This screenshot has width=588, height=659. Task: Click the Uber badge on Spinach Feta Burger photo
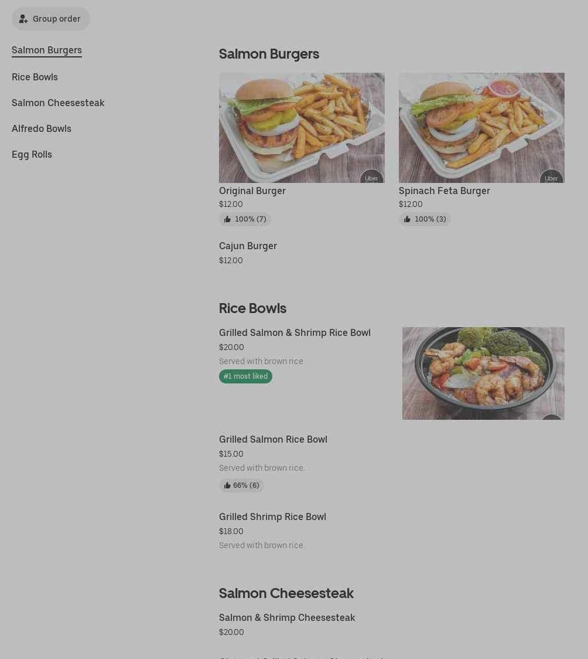[x=551, y=178]
